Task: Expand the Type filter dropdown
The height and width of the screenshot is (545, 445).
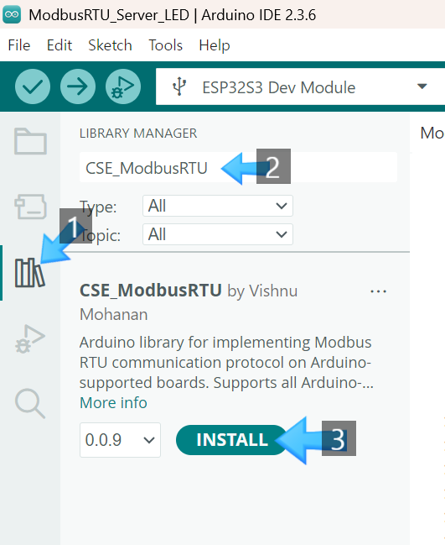Action: click(218, 206)
